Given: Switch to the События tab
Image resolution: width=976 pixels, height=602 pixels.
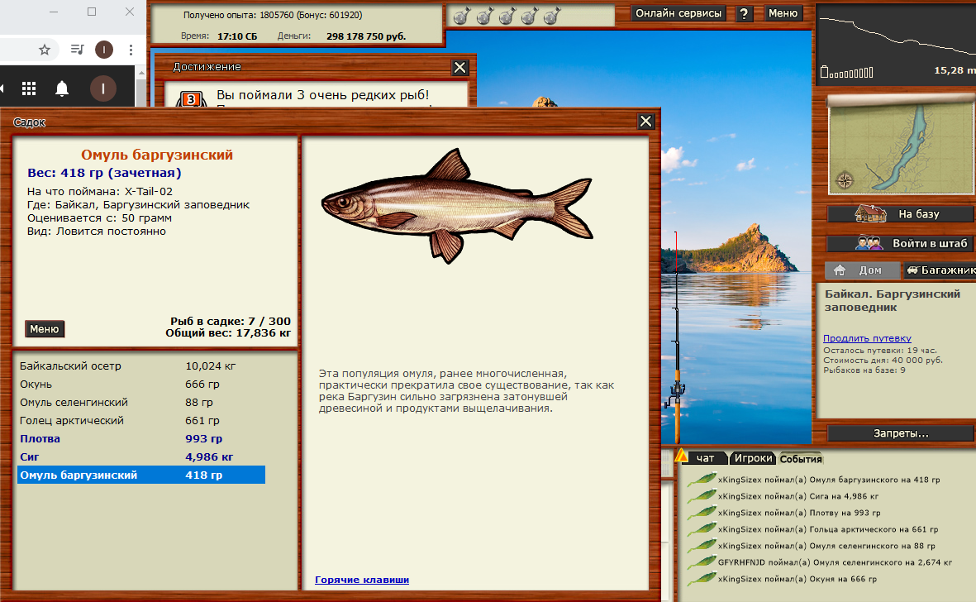Looking at the screenshot, I should click(x=801, y=459).
